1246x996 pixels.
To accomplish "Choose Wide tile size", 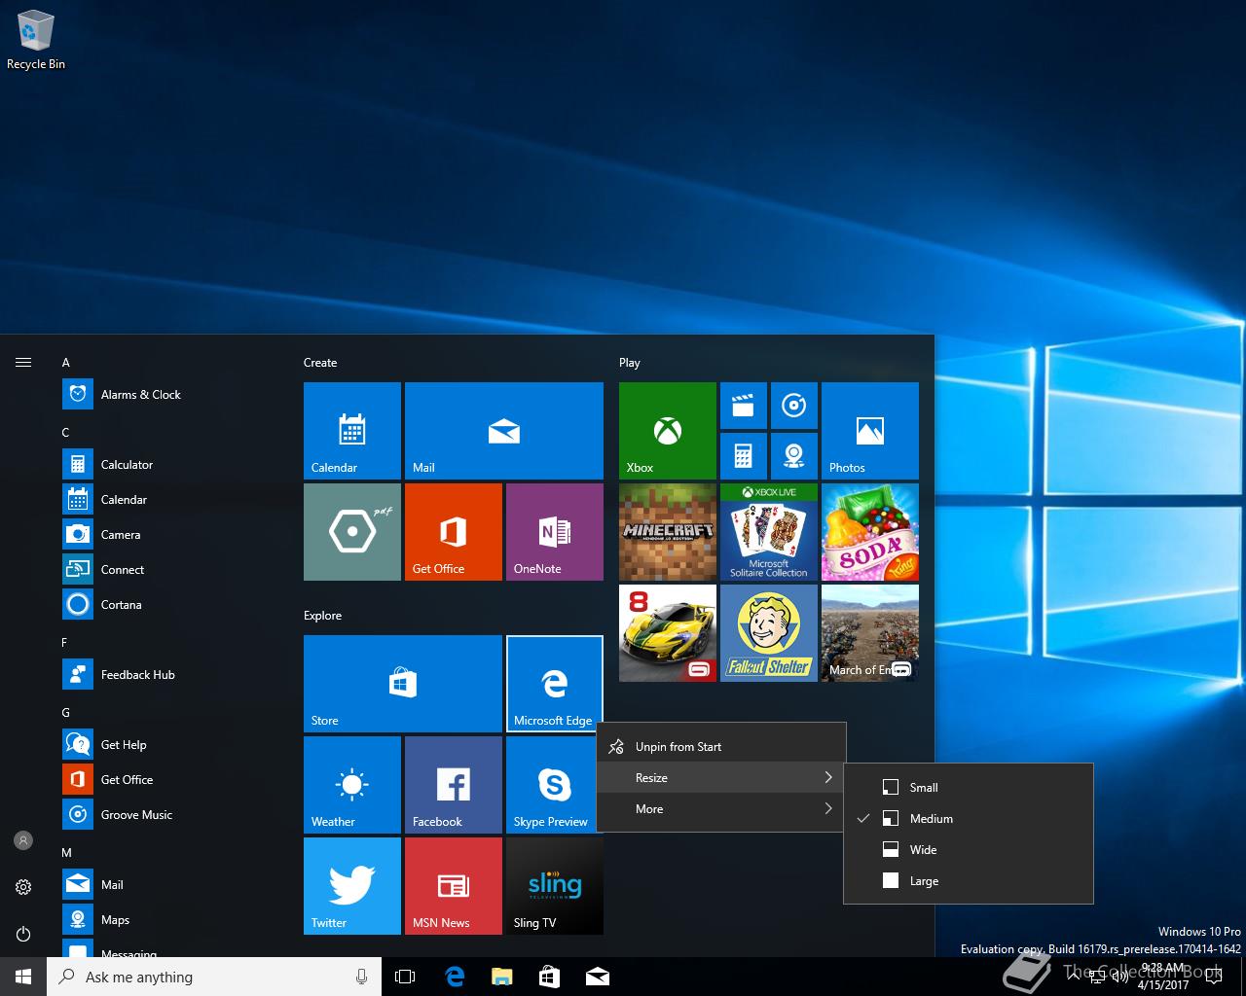I will click(969, 850).
